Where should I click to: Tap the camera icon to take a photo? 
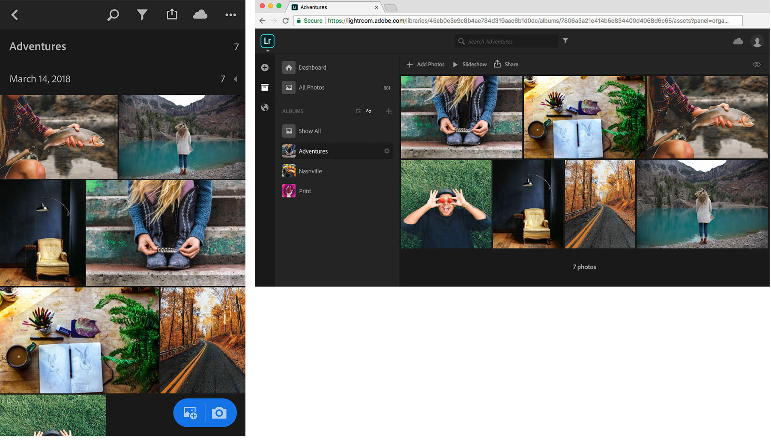pos(220,413)
